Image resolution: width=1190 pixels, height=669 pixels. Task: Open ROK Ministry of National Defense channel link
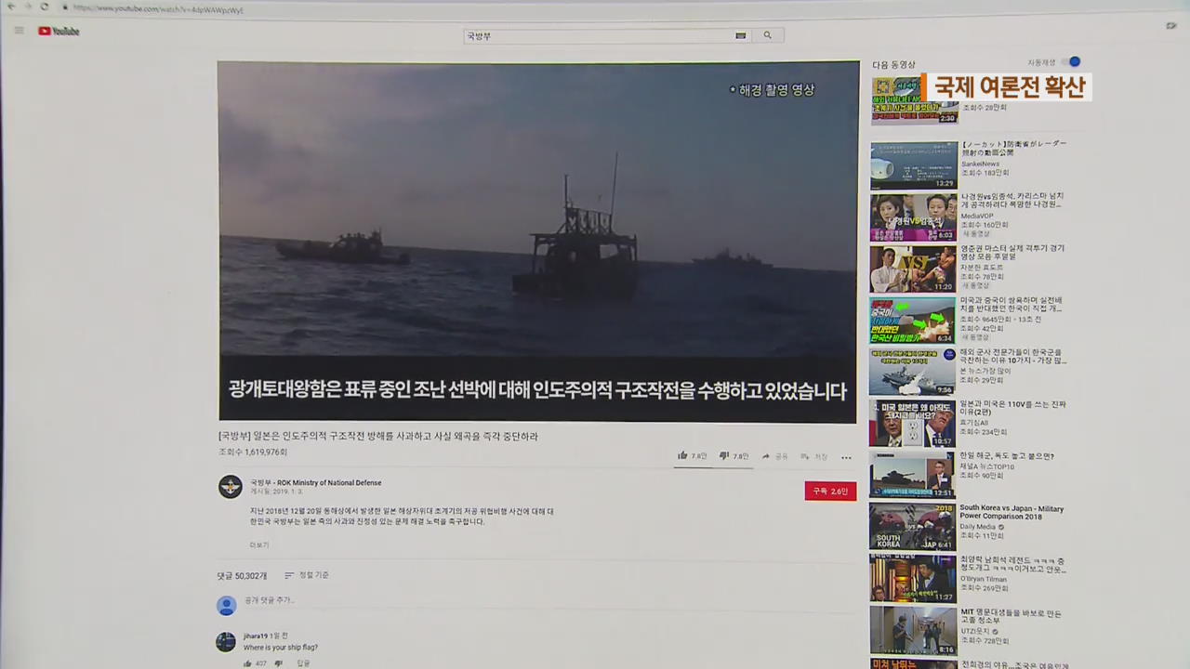point(316,482)
